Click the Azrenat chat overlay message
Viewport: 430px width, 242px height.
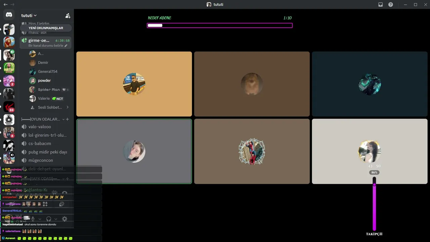51,238
